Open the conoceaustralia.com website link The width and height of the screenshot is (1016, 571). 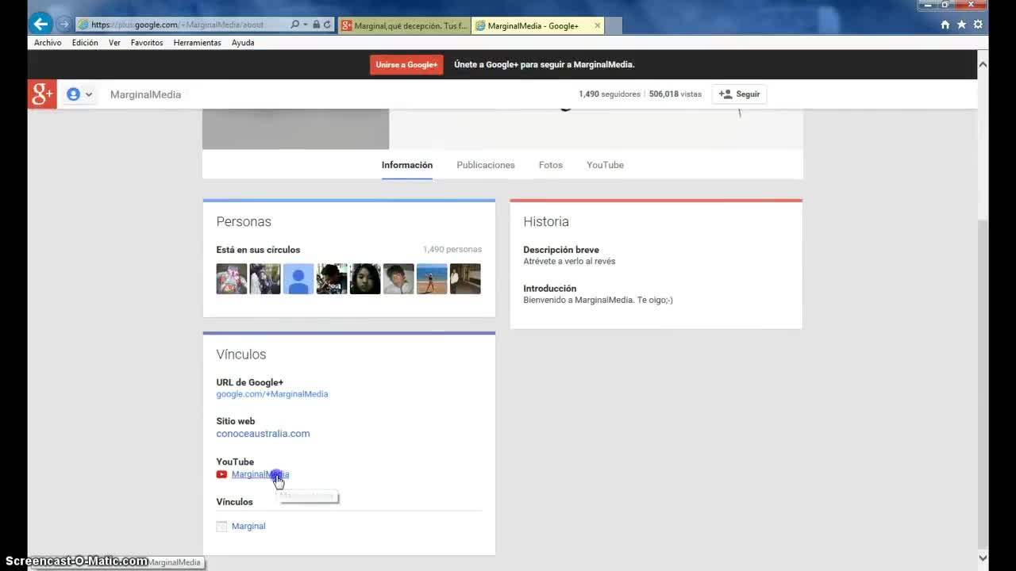(263, 434)
